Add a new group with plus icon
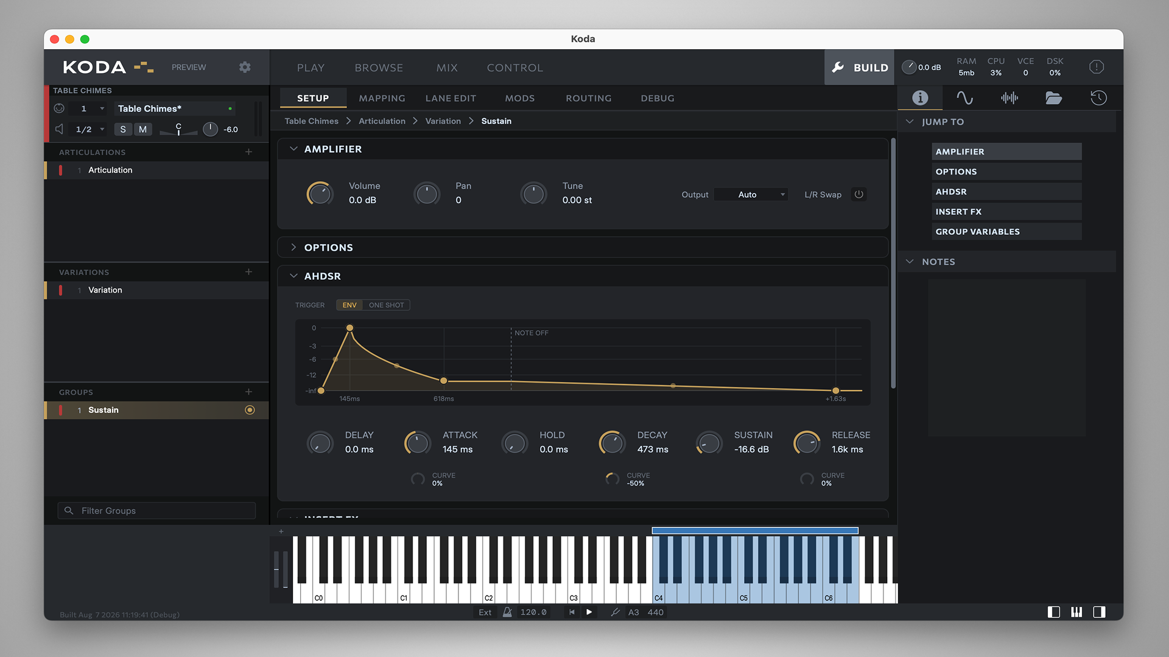Screen dimensions: 1169x657 [x=248, y=392]
